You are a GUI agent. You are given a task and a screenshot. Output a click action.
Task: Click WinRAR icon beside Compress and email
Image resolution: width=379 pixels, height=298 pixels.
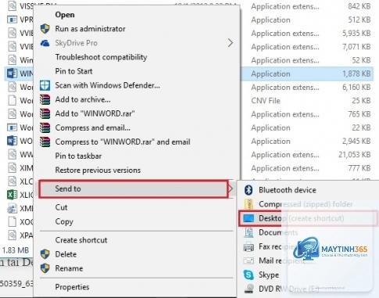(45, 127)
